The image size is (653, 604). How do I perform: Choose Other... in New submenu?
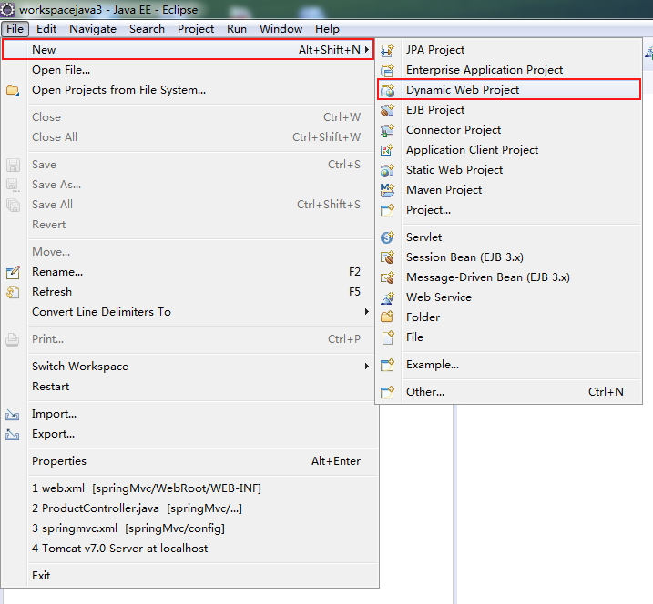point(508,392)
